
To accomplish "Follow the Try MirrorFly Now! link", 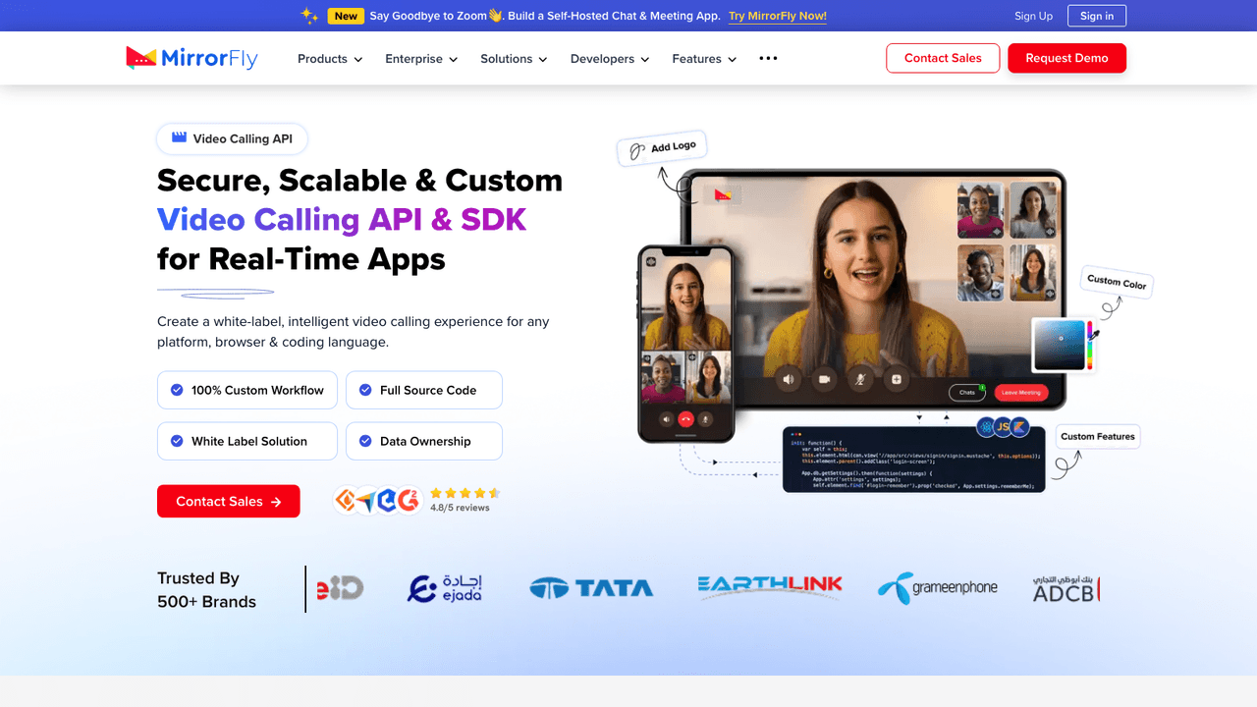I will (778, 16).
